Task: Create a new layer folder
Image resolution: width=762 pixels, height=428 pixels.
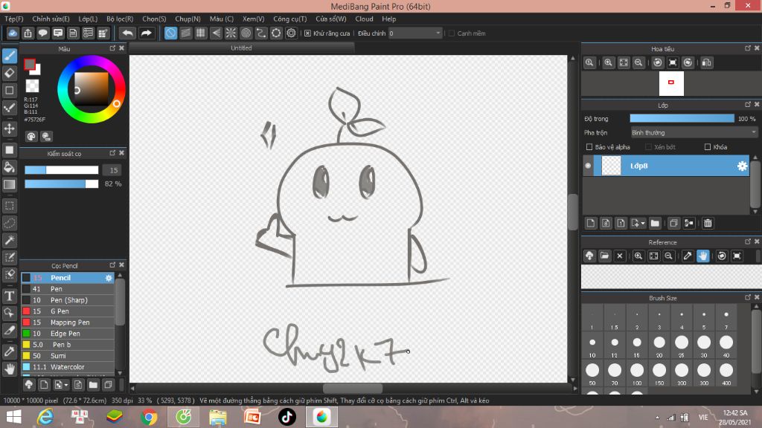Action: (655, 223)
